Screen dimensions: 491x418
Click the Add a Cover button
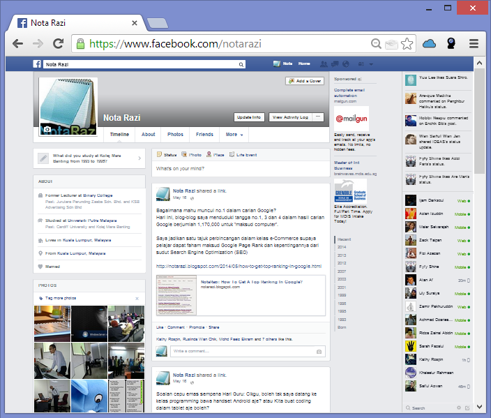(x=305, y=81)
